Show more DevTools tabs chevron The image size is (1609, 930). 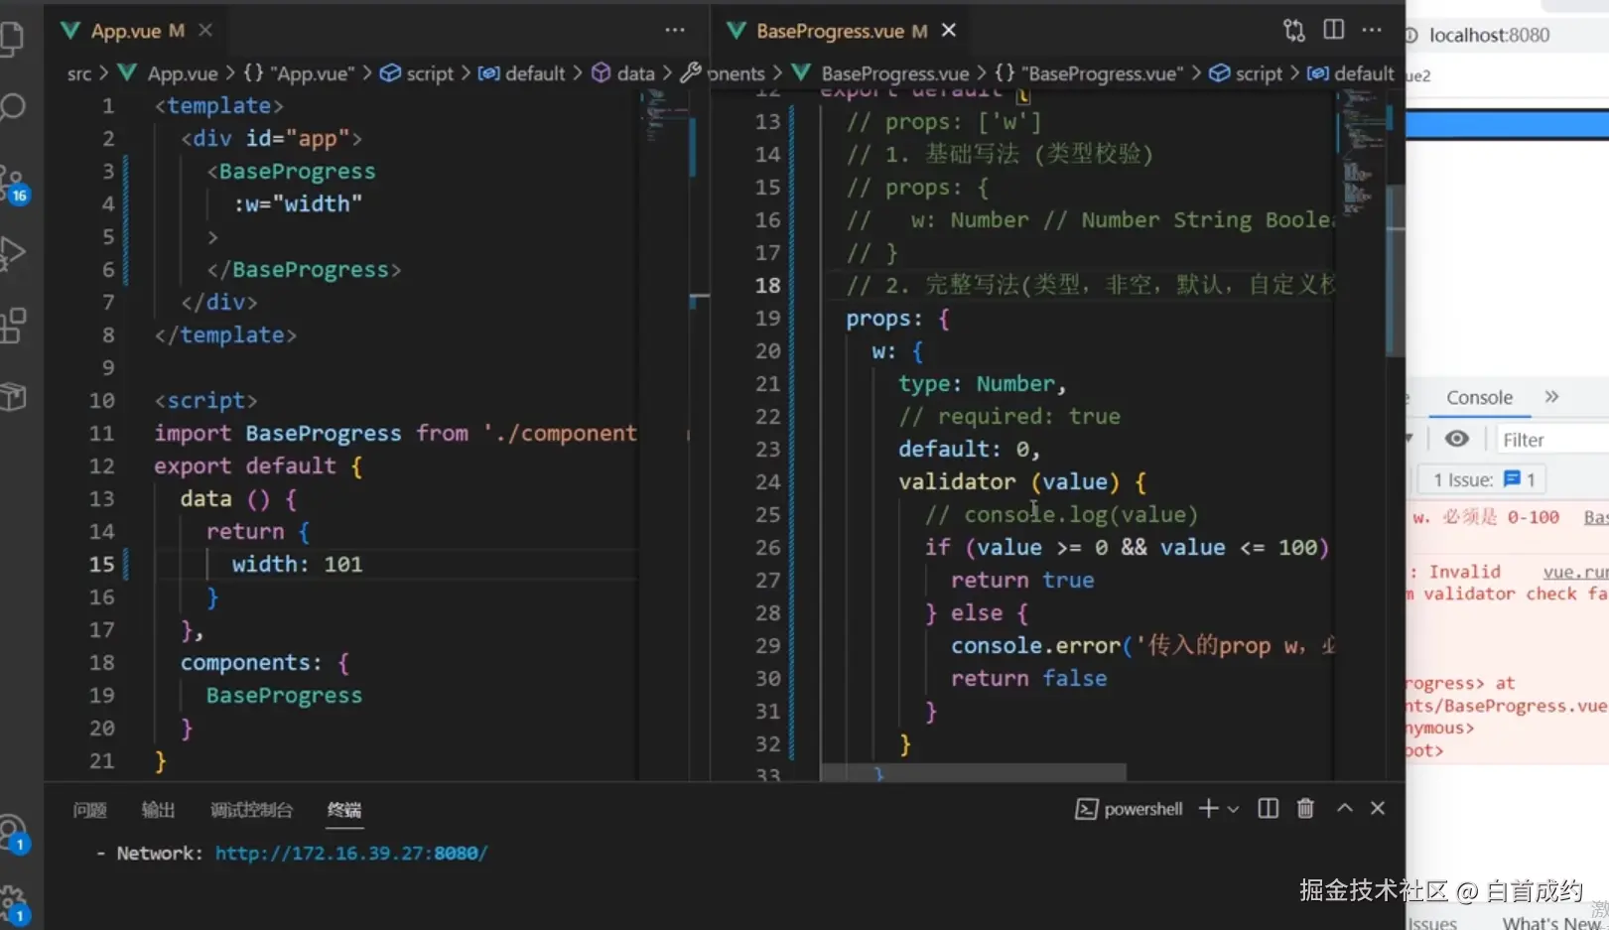[1551, 396]
